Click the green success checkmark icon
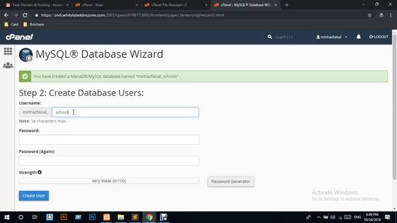This screenshot has width=397, height=223. pos(25,76)
